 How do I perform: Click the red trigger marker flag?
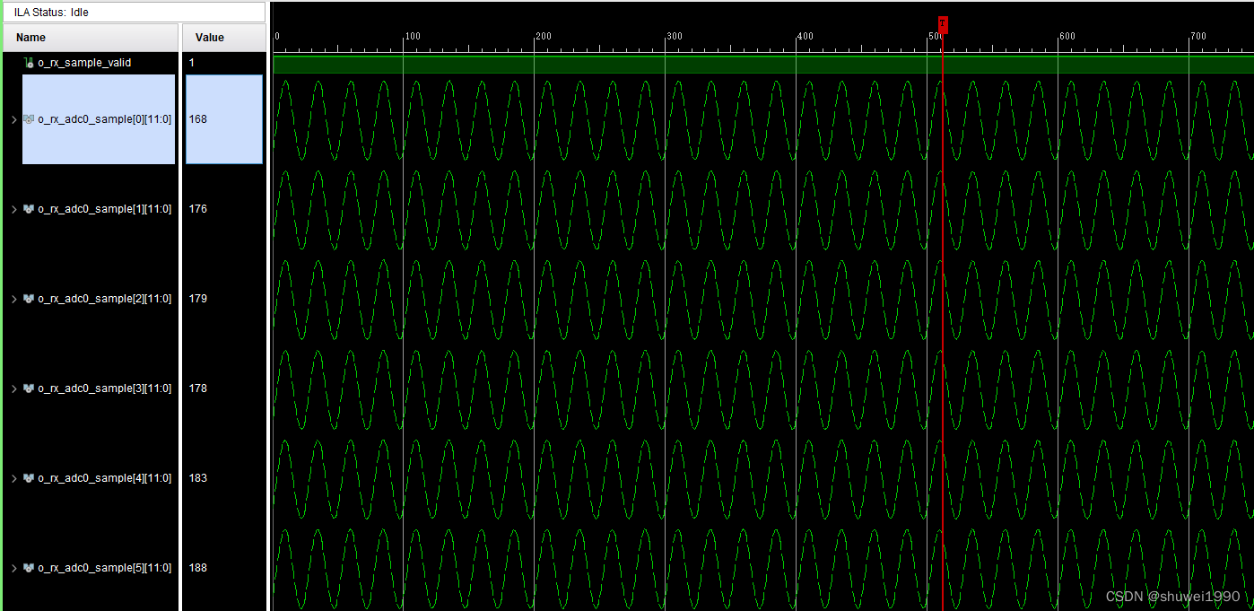click(943, 23)
